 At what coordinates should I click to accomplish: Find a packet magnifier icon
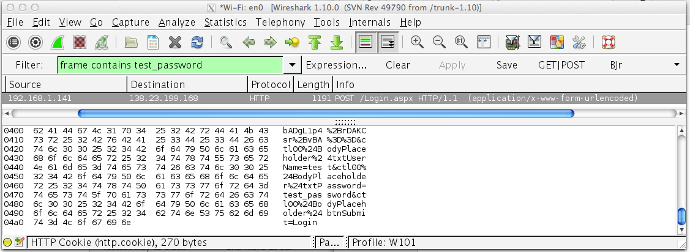(x=226, y=42)
